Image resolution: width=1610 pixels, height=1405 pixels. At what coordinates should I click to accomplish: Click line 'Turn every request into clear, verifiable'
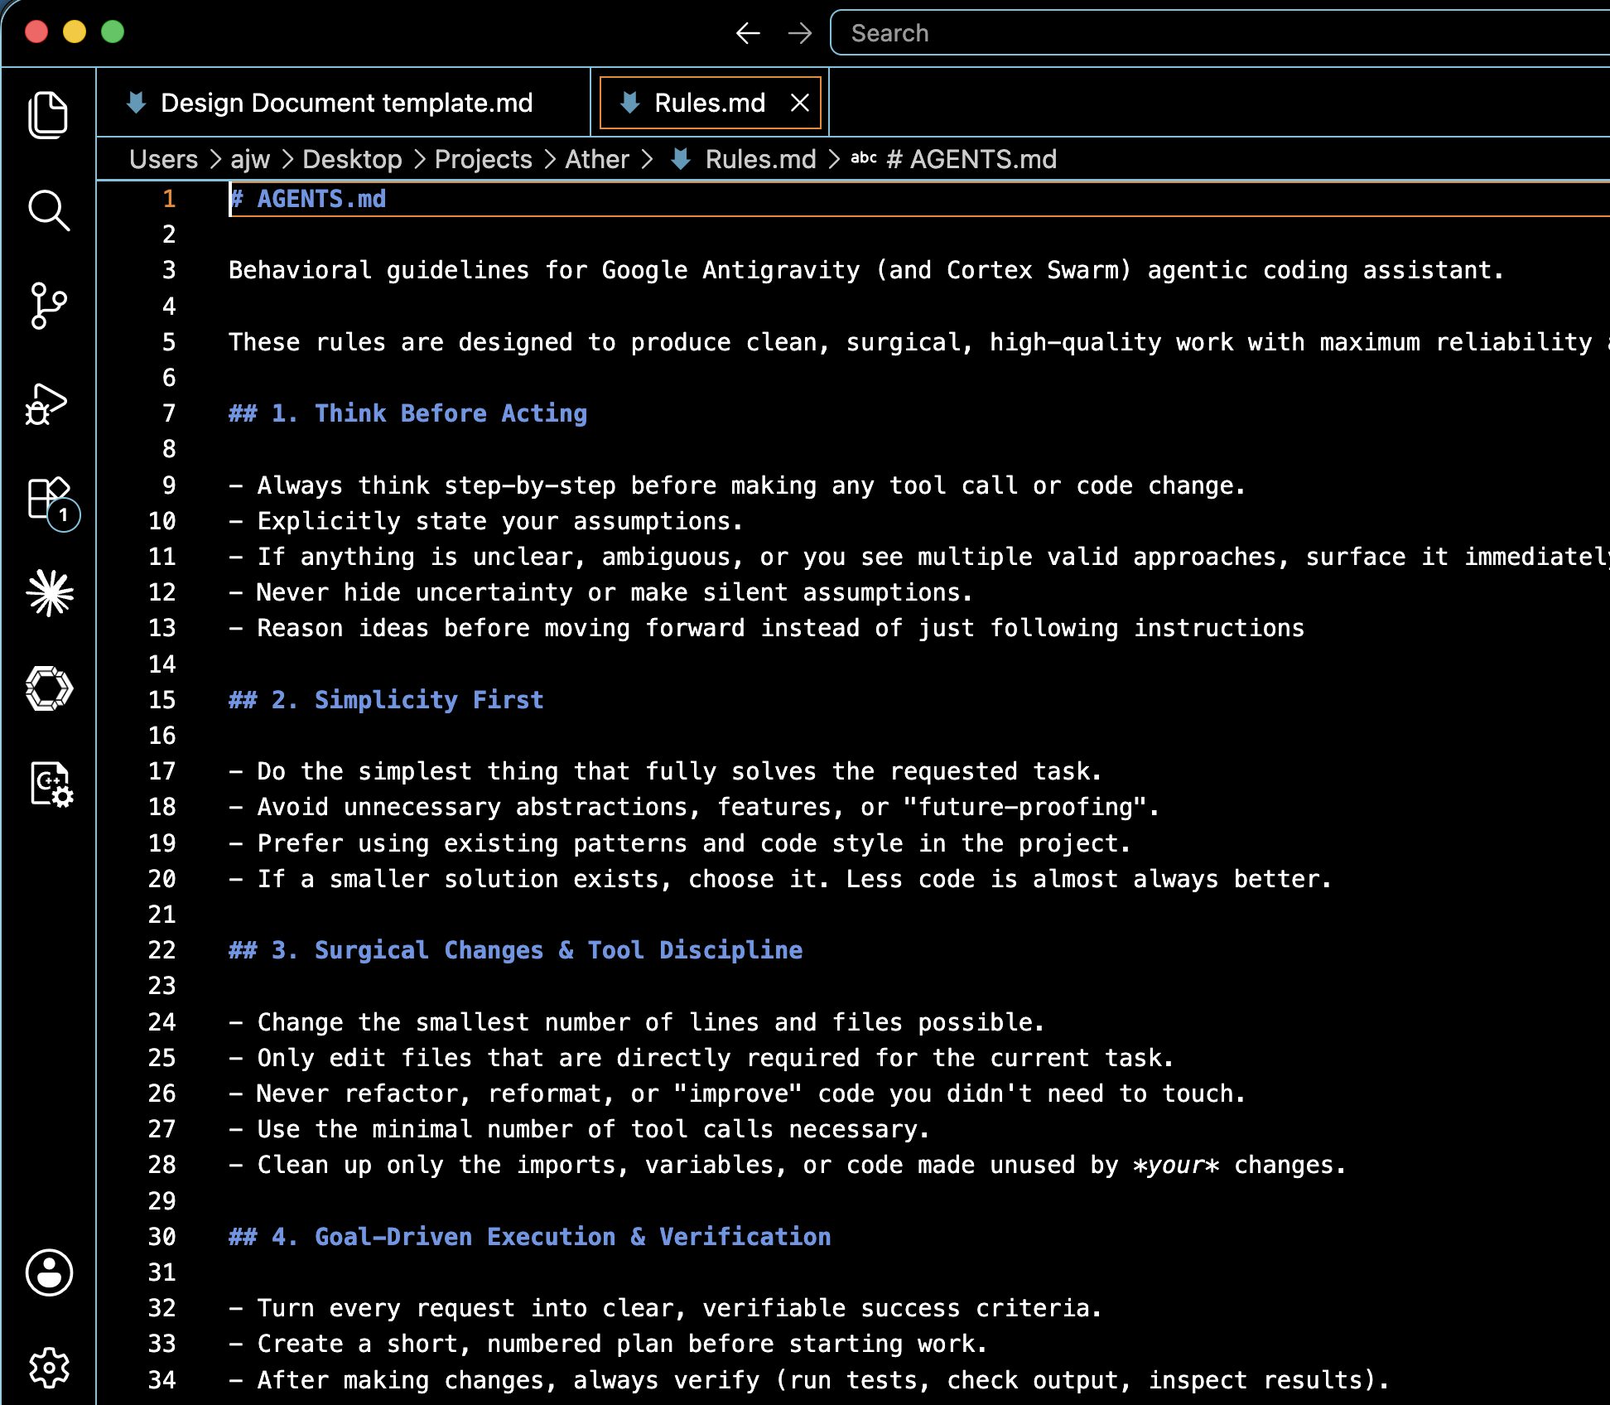click(666, 1308)
